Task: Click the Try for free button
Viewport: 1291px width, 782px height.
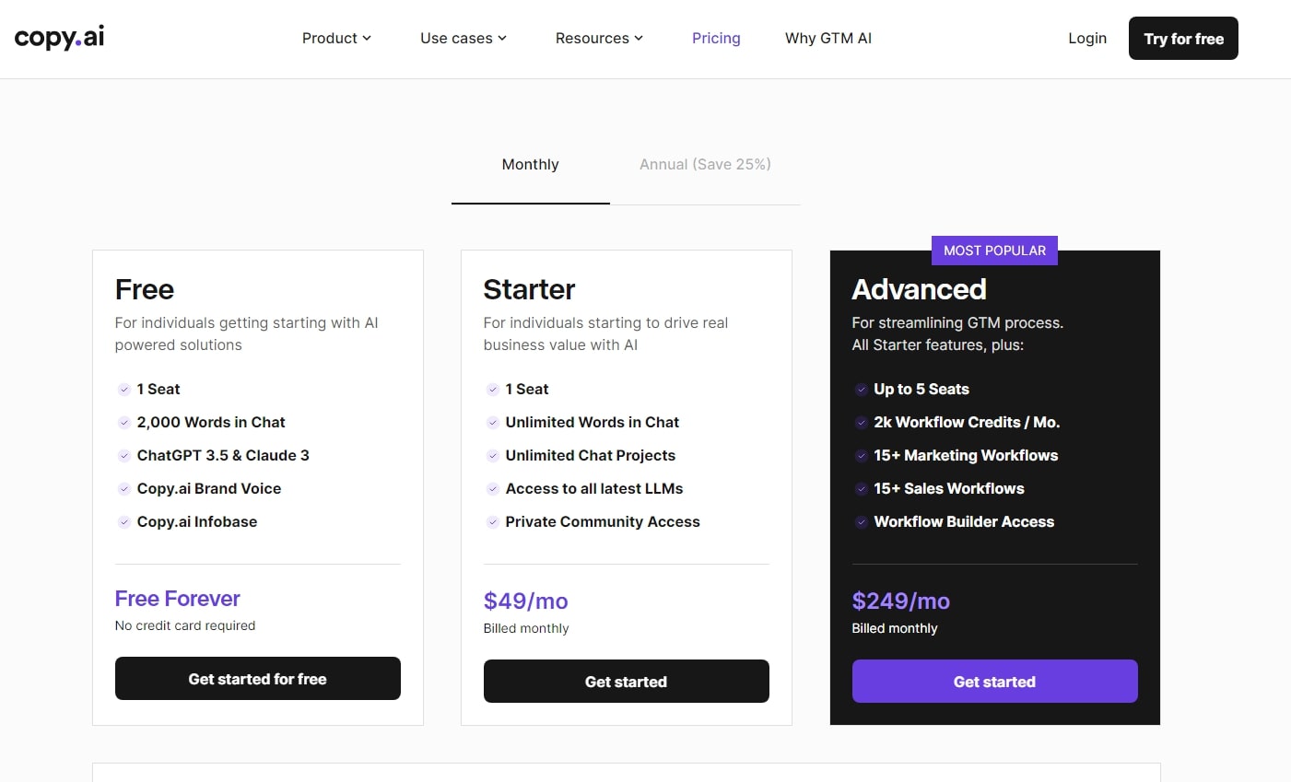Action: [1183, 39]
